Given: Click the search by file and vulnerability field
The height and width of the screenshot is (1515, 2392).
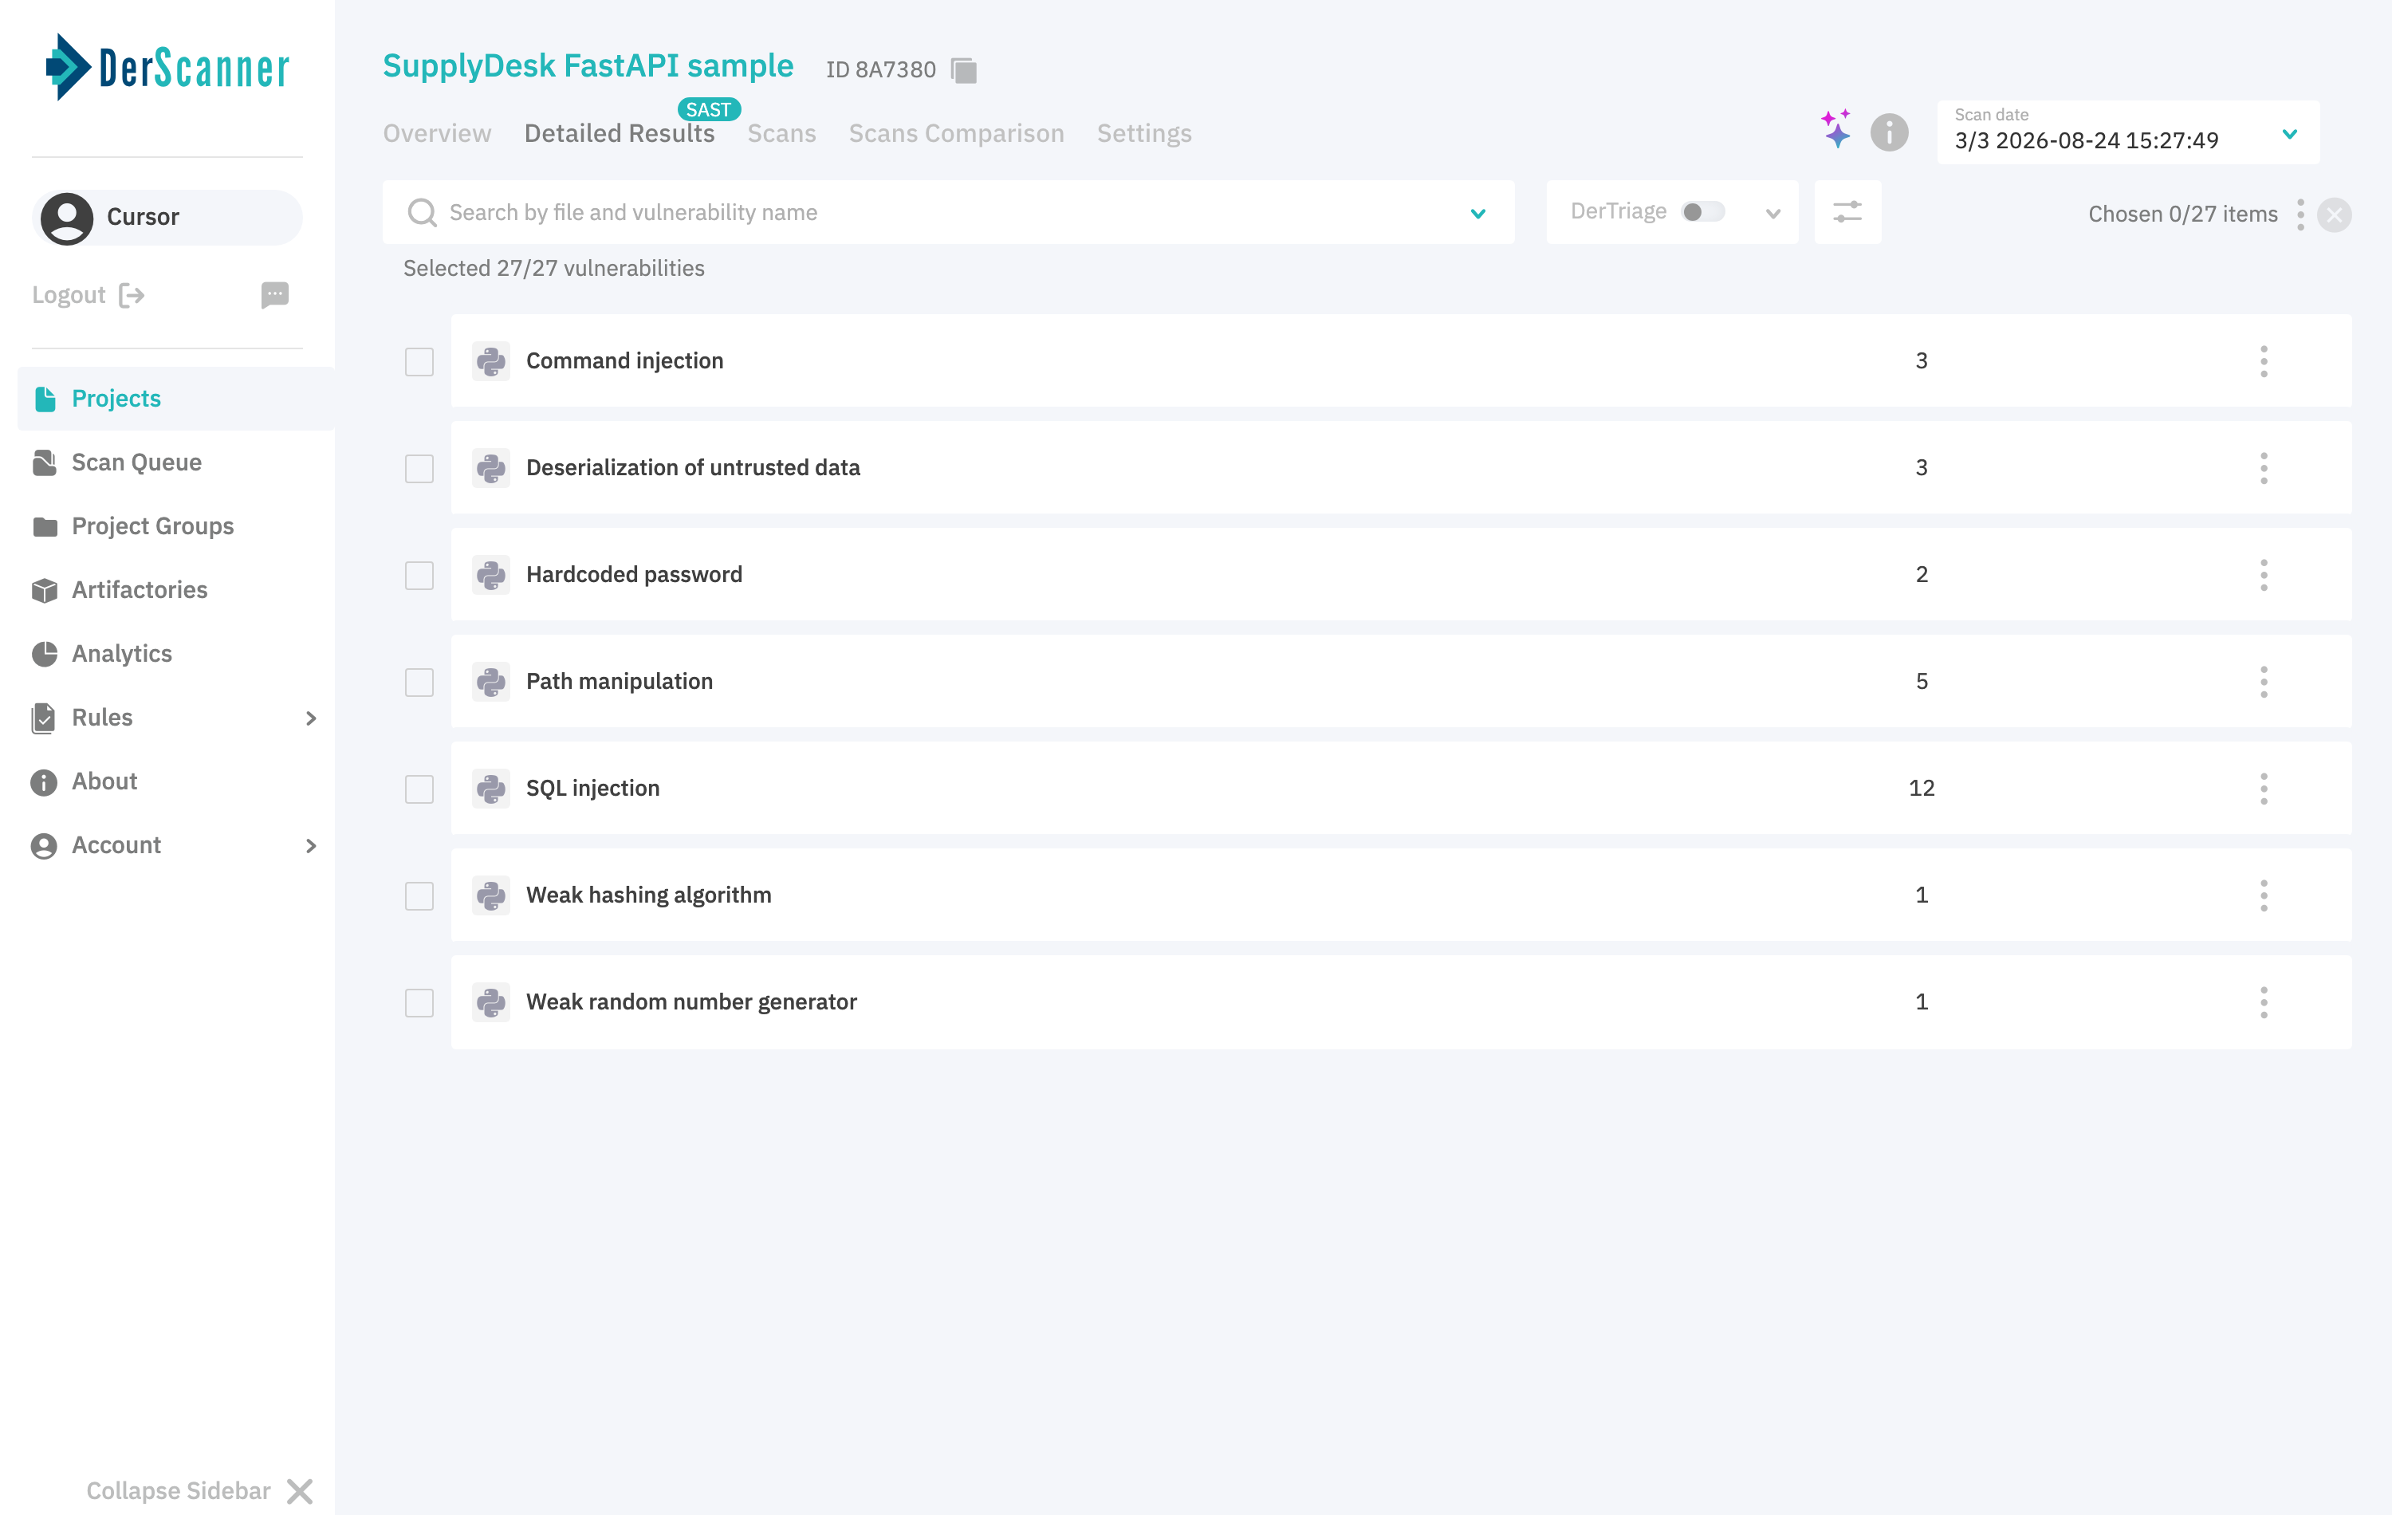Looking at the screenshot, I should 948,213.
